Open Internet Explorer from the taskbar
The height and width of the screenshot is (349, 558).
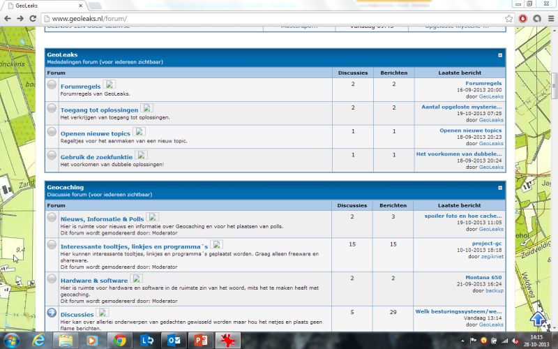pos(38,341)
